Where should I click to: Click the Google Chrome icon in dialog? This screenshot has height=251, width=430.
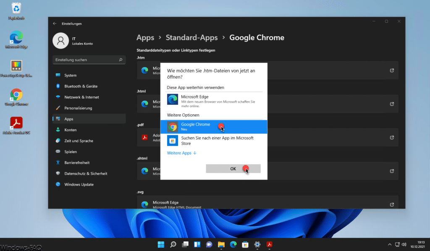(173, 127)
